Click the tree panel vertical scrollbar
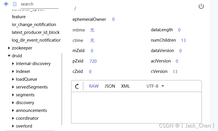This screenshot has height=131, width=218. point(62,89)
